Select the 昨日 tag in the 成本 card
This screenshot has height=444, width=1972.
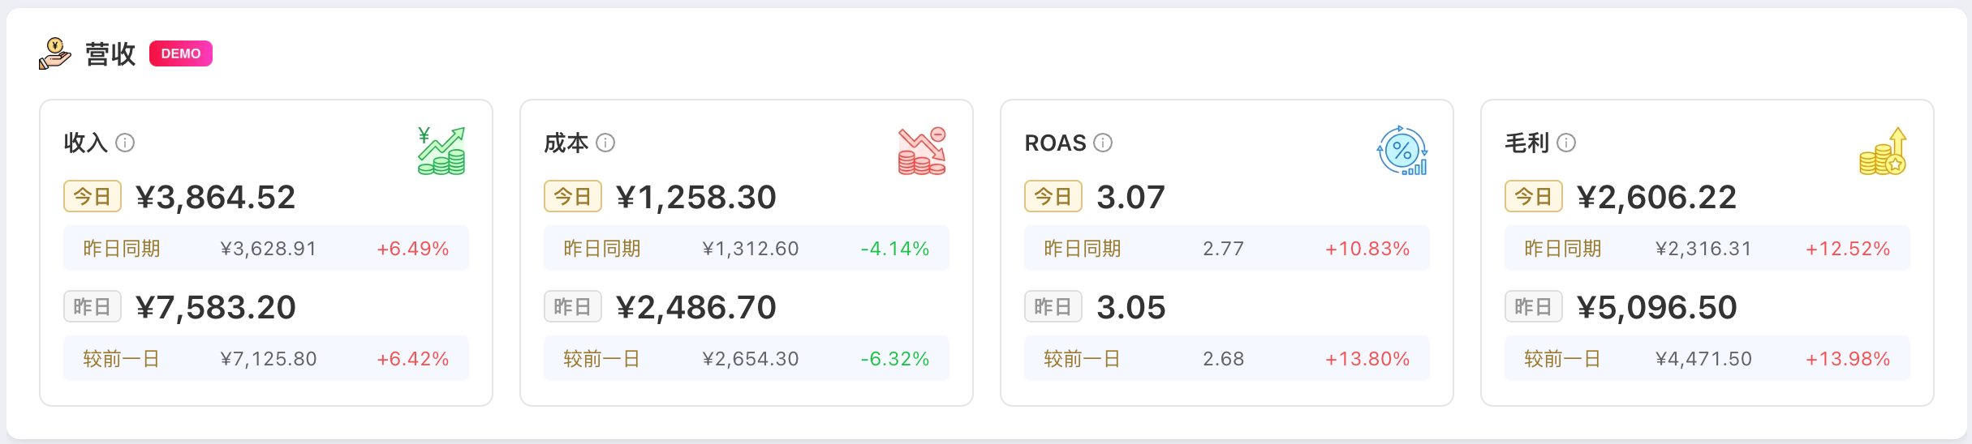pyautogui.click(x=573, y=306)
